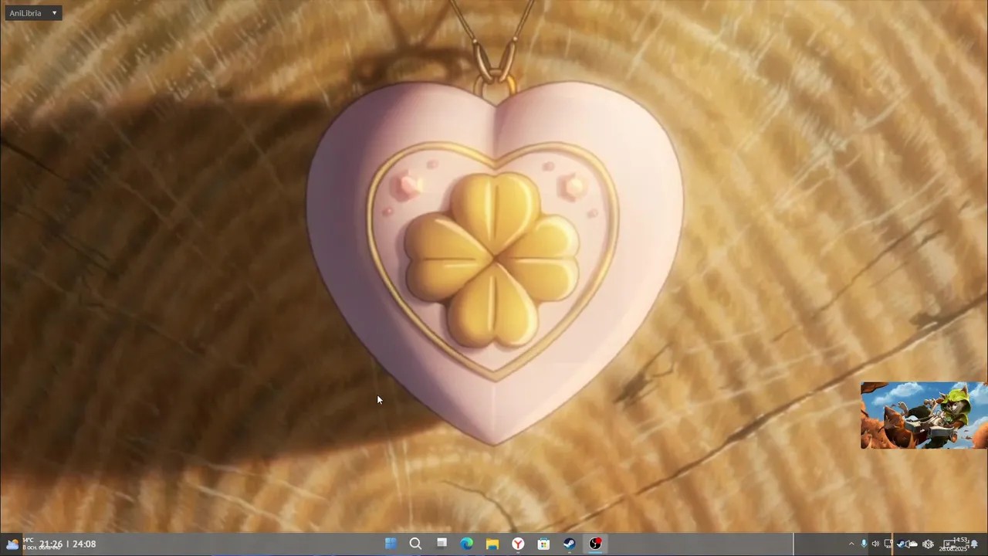The width and height of the screenshot is (988, 556).
Task: Open the language indicator in the tray
Action: click(928, 544)
